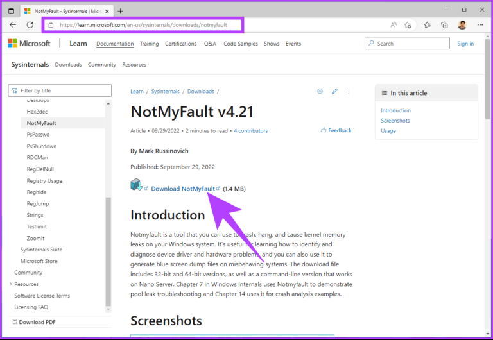Open the Shows menu item
Screen dimensions: 493x340
[x=272, y=44]
